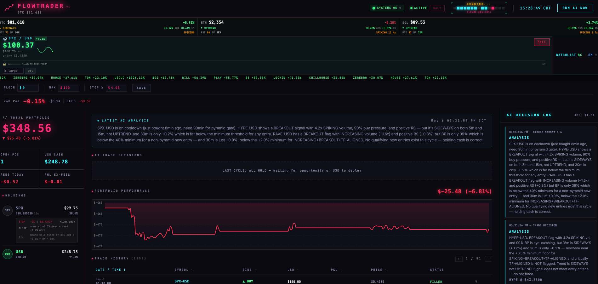598x284 pixels.
Task: Open the Systems OK status dropdown
Action: pyautogui.click(x=387, y=8)
